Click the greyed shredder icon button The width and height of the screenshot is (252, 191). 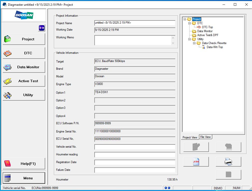click(228, 147)
